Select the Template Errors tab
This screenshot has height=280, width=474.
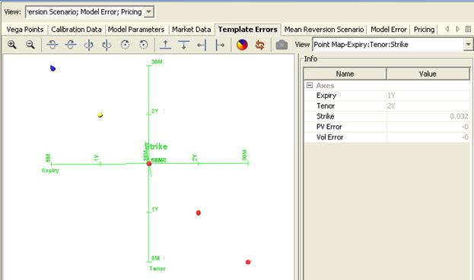click(x=247, y=30)
